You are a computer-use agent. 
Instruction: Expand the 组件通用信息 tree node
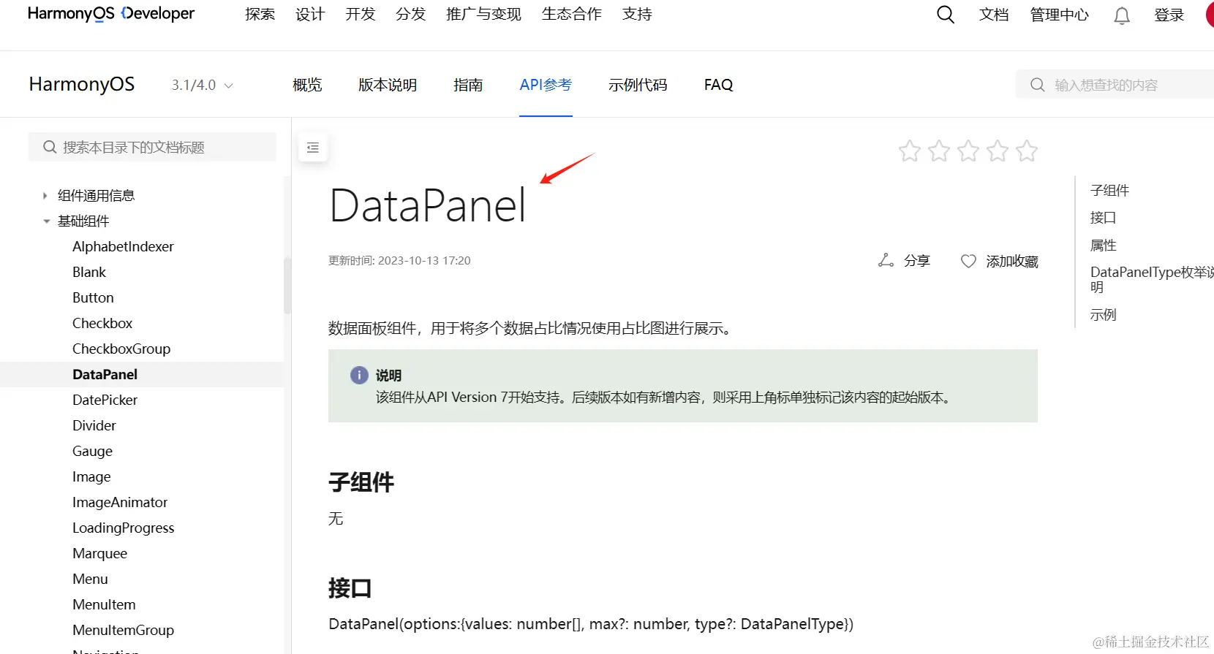pos(45,196)
